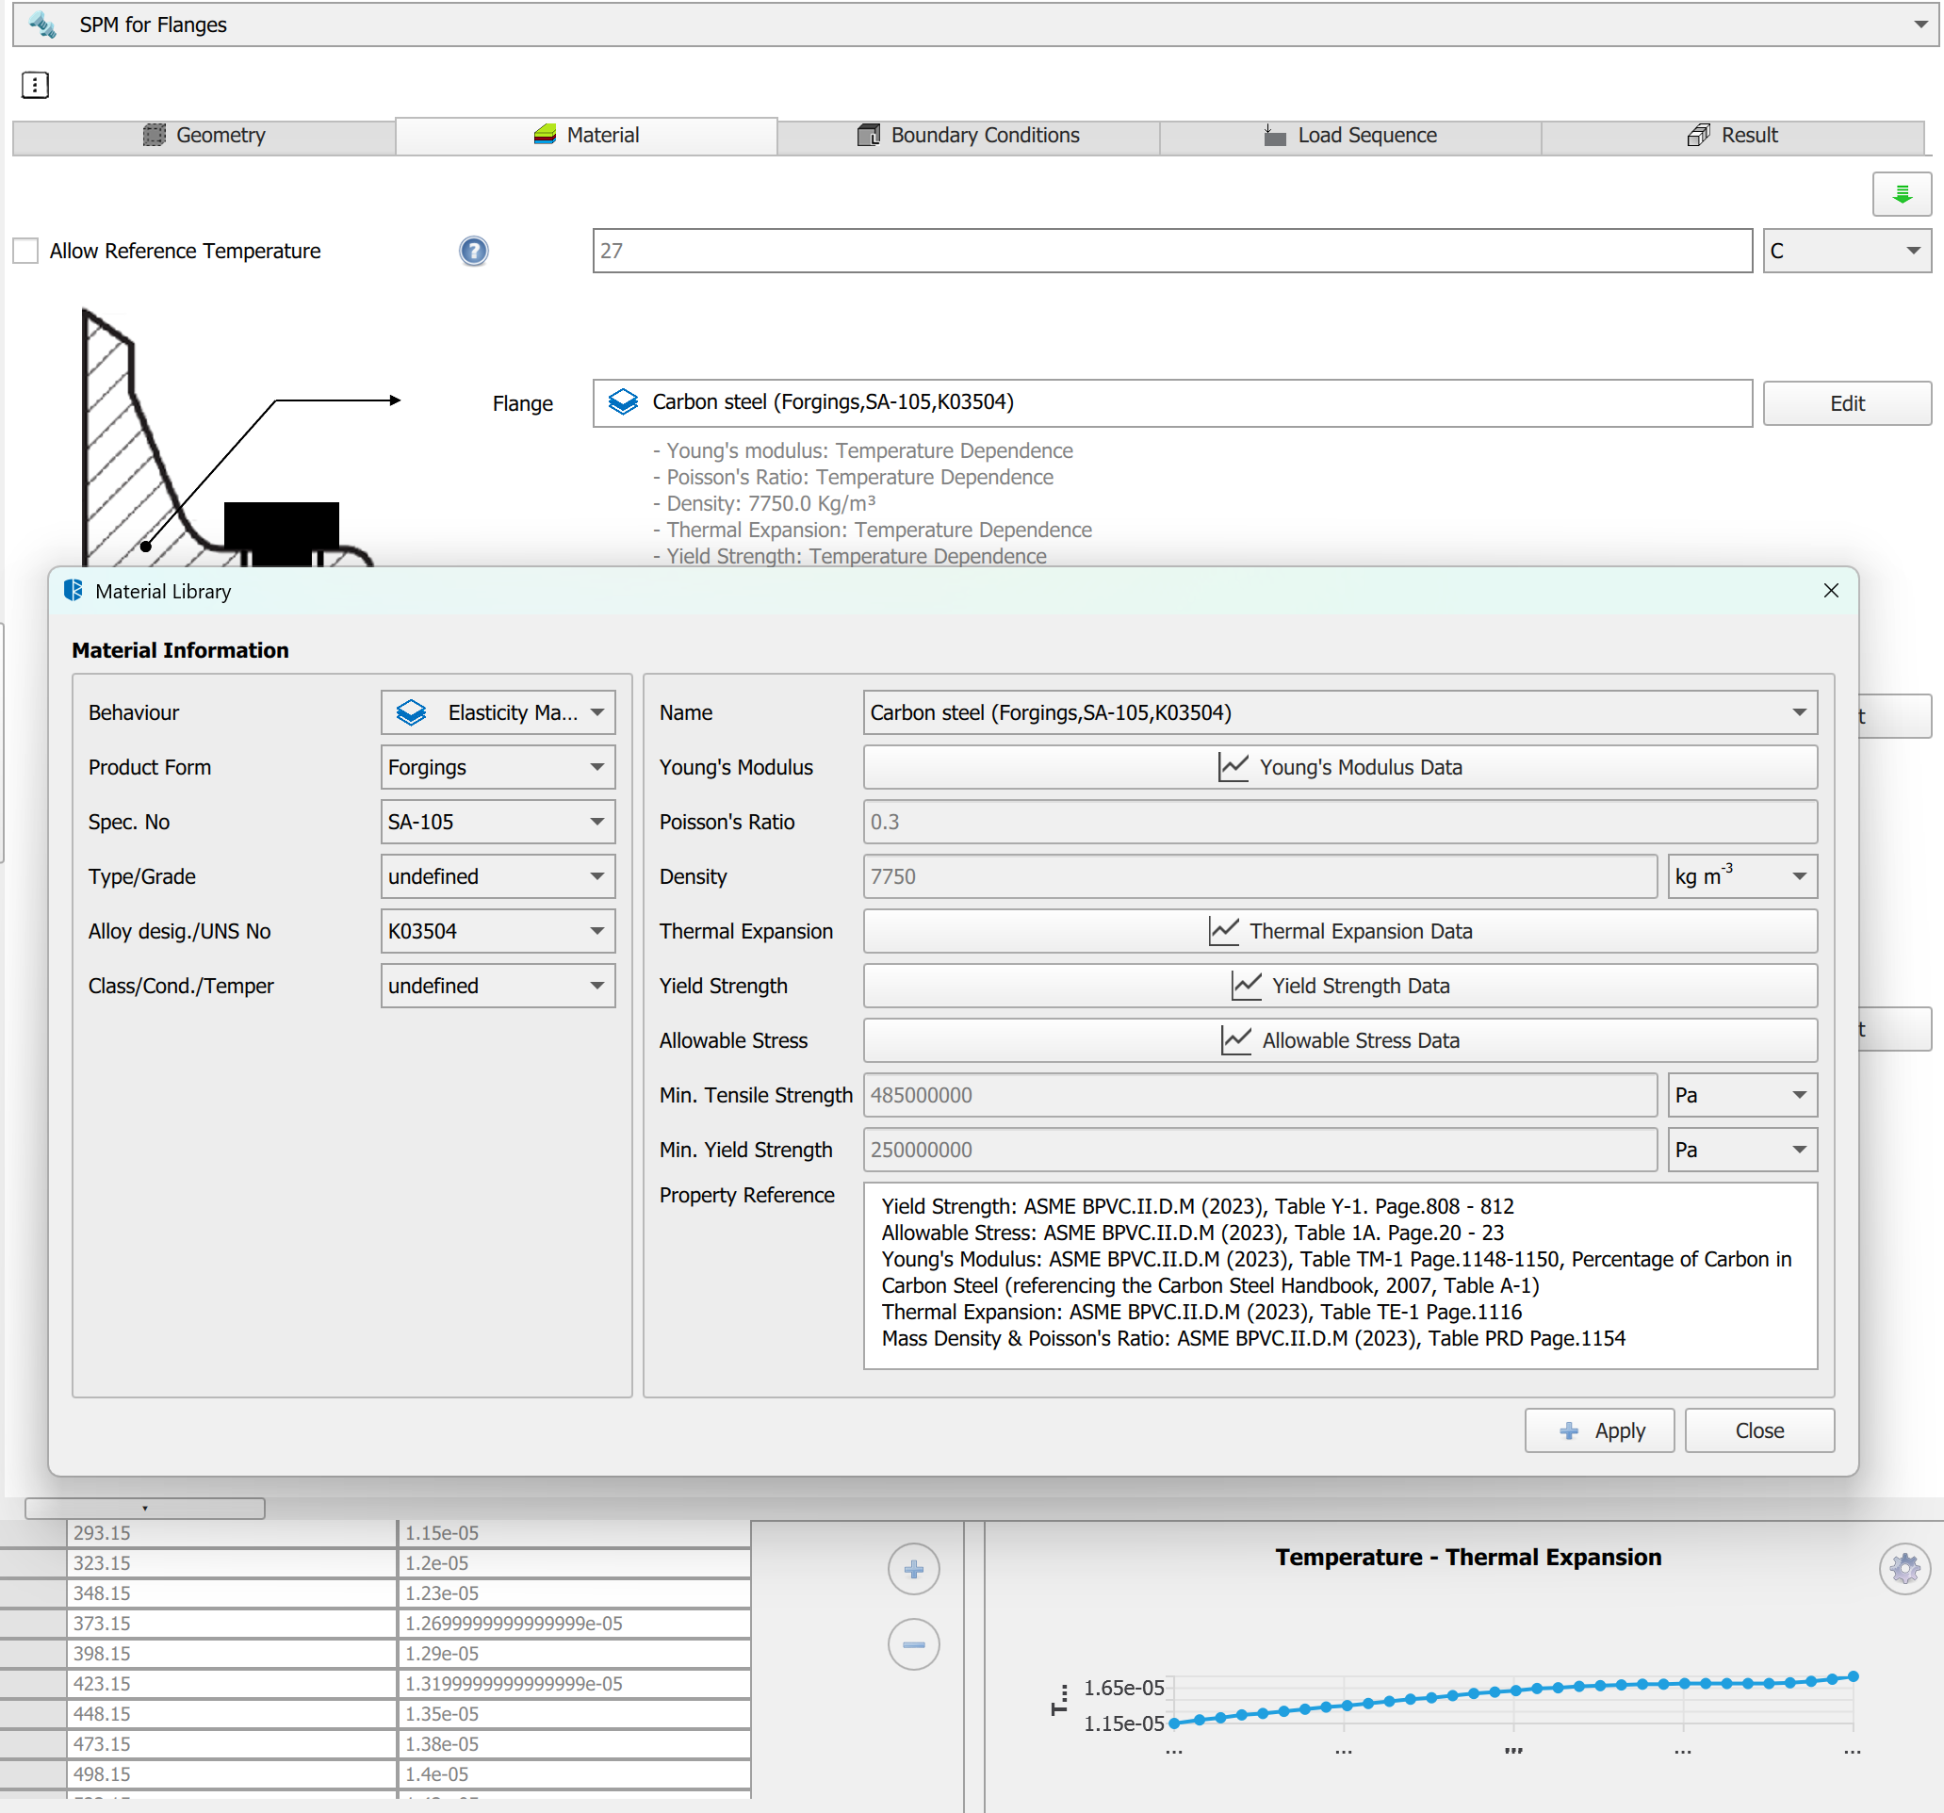Click the Apply button
This screenshot has height=1813, width=1944.
tap(1598, 1429)
